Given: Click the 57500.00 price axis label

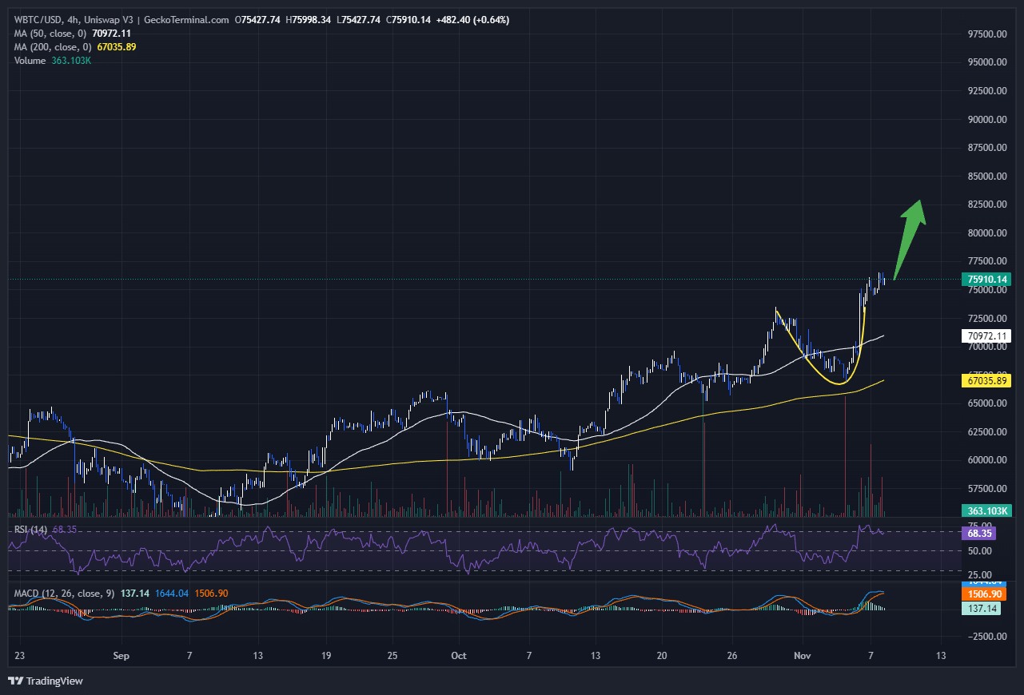Looking at the screenshot, I should [986, 489].
